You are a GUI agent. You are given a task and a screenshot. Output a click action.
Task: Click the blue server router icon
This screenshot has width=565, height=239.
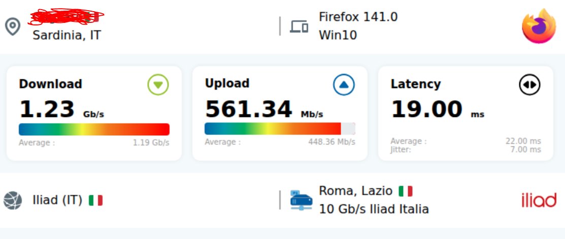coord(301,200)
